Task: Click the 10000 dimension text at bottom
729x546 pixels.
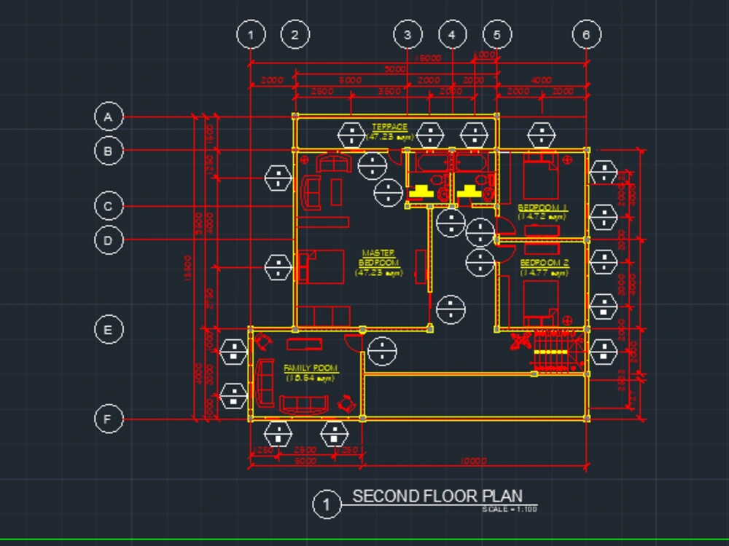Action: [x=473, y=461]
